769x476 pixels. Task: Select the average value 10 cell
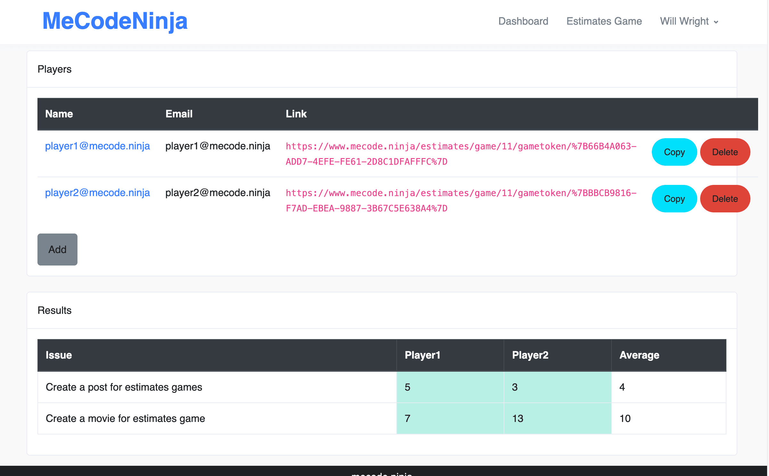(668, 418)
